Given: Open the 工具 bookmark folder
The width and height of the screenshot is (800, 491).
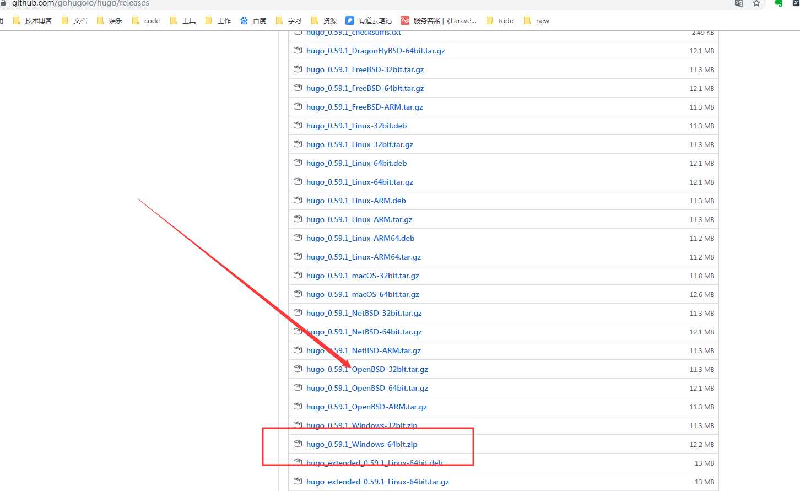Looking at the screenshot, I should tap(183, 21).
